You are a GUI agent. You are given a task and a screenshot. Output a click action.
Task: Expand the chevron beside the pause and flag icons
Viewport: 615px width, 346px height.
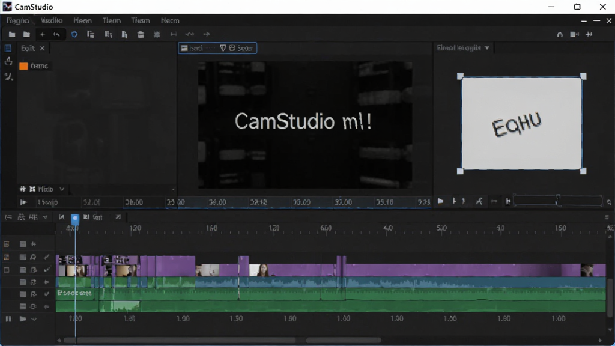coord(34,319)
